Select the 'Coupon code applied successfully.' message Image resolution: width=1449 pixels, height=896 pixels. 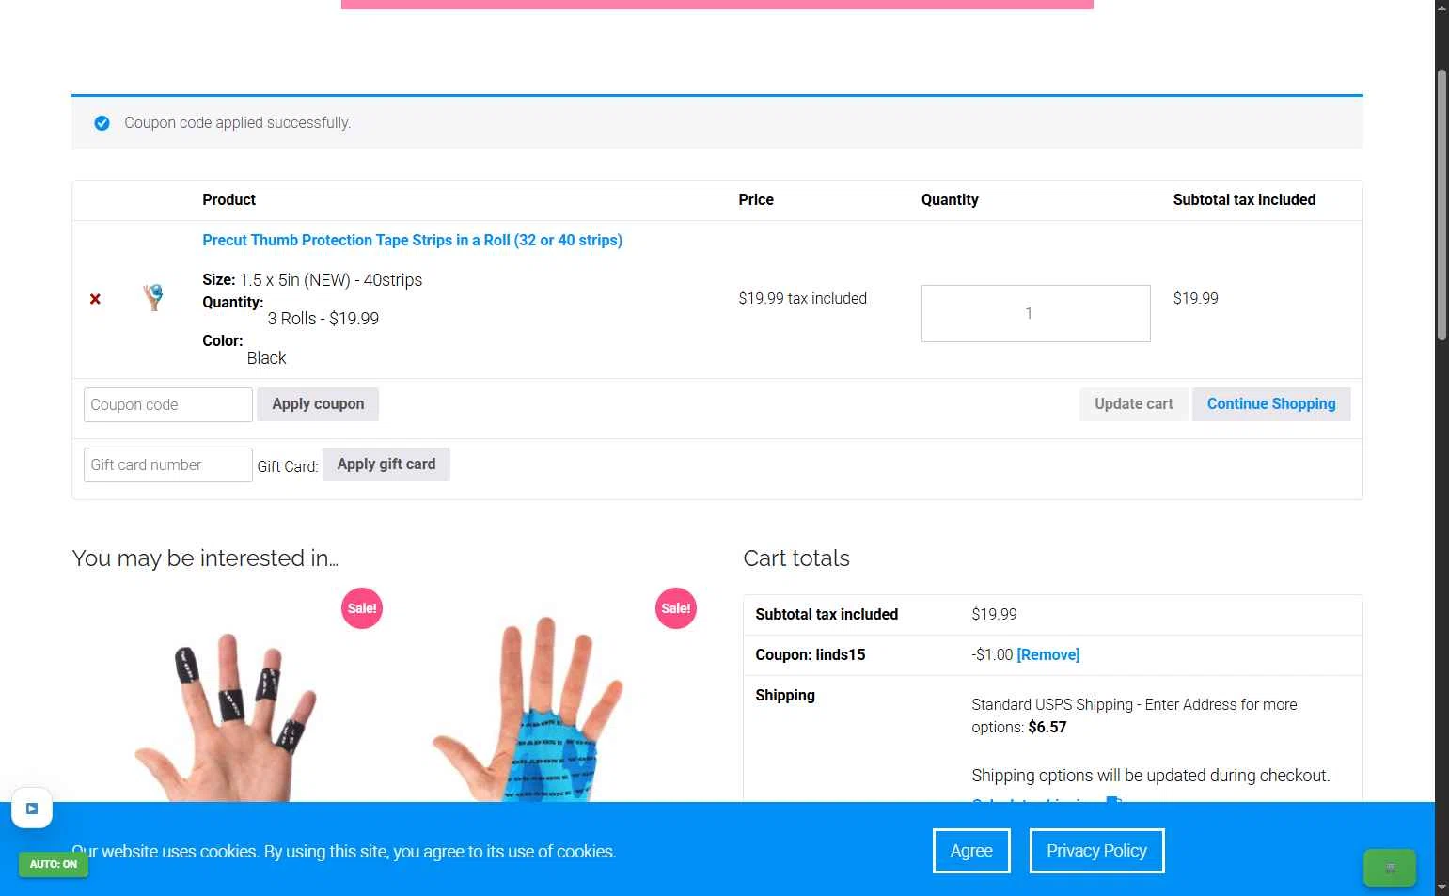[x=237, y=123]
